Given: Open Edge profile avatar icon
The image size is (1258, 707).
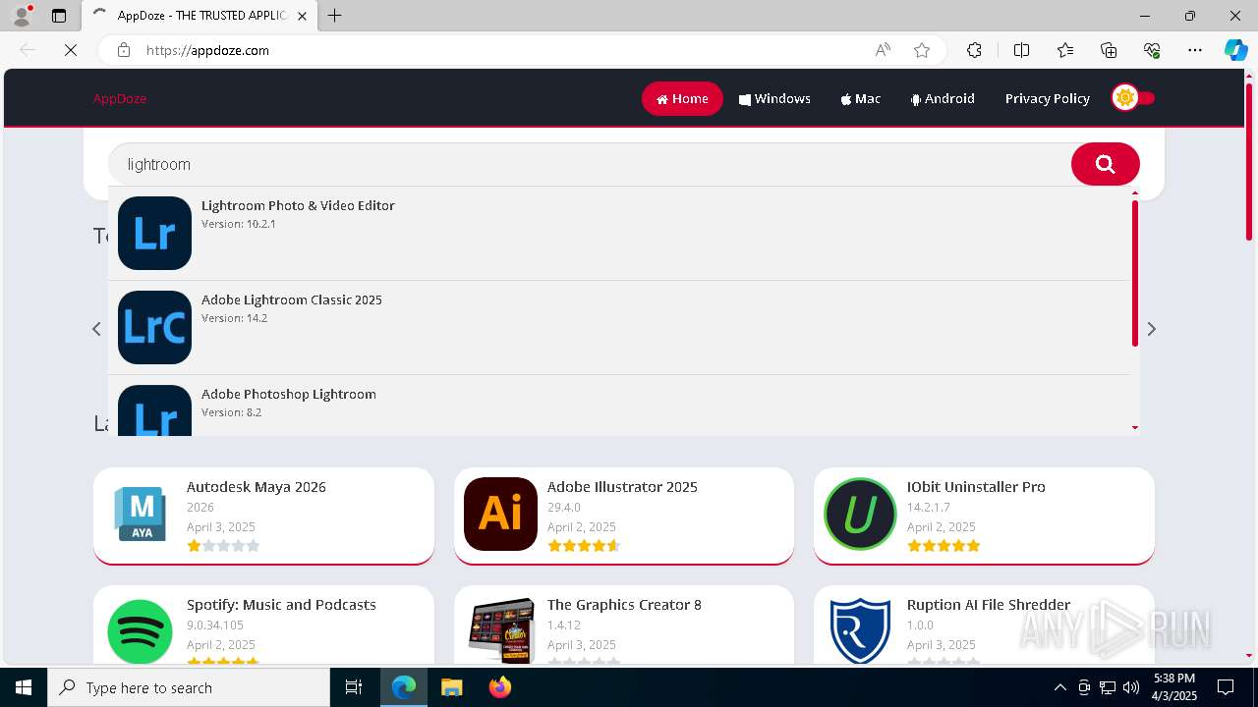Looking at the screenshot, I should click(21, 16).
